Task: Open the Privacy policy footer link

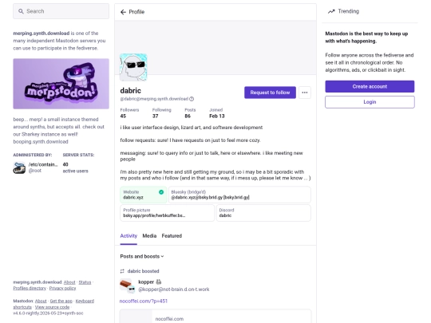Action: pos(63,288)
